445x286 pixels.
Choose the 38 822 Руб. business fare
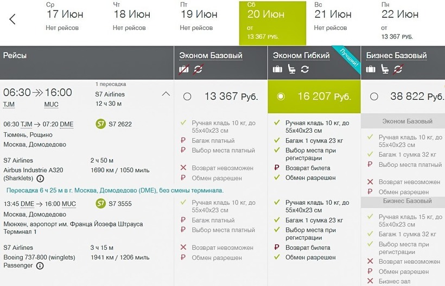pos(374,96)
